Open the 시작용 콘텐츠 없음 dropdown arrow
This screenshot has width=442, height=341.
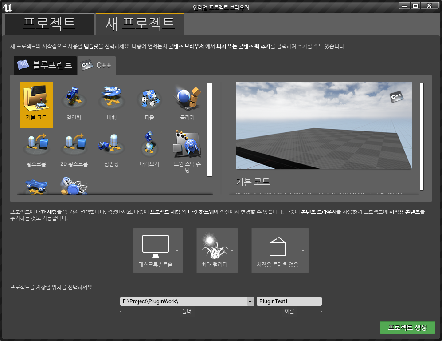click(x=302, y=250)
